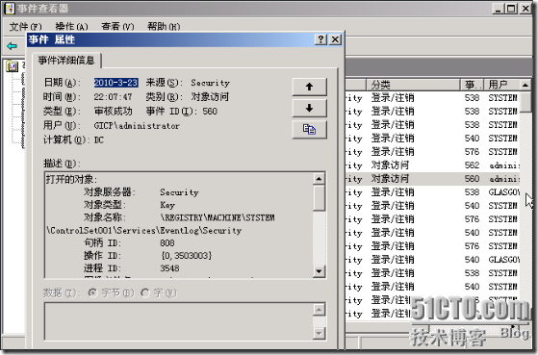Select the Event Viewer tree root icon

tap(12, 66)
